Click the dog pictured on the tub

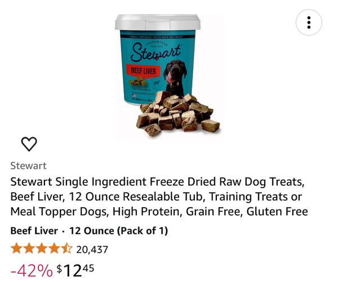click(x=175, y=78)
